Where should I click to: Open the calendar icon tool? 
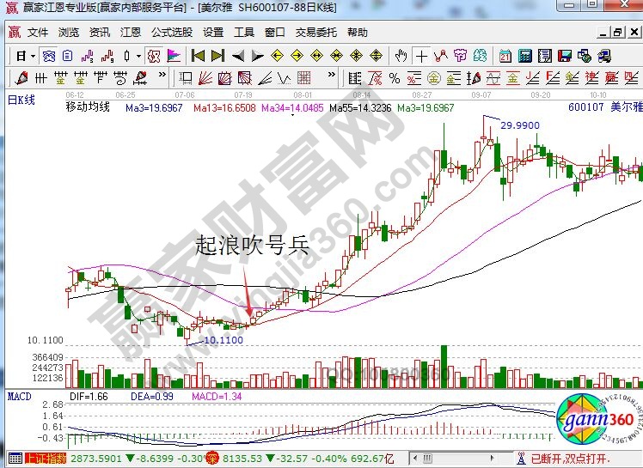click(x=505, y=56)
